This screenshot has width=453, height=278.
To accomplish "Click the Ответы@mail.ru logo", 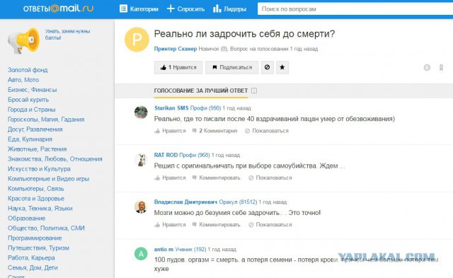I will click(58, 8).
